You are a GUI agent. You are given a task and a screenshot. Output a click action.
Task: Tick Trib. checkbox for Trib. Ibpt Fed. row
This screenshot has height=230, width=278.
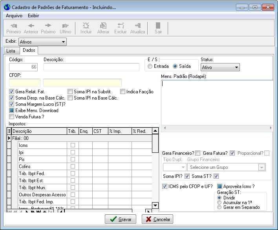click(x=73, y=174)
